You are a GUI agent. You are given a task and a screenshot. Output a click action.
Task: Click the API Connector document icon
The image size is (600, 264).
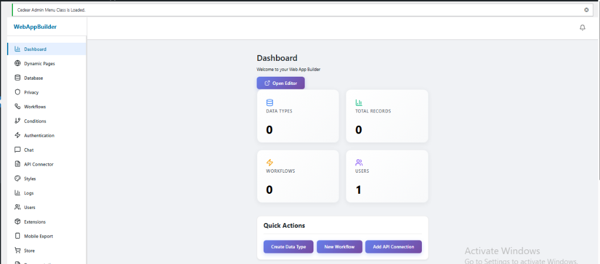pyautogui.click(x=17, y=164)
